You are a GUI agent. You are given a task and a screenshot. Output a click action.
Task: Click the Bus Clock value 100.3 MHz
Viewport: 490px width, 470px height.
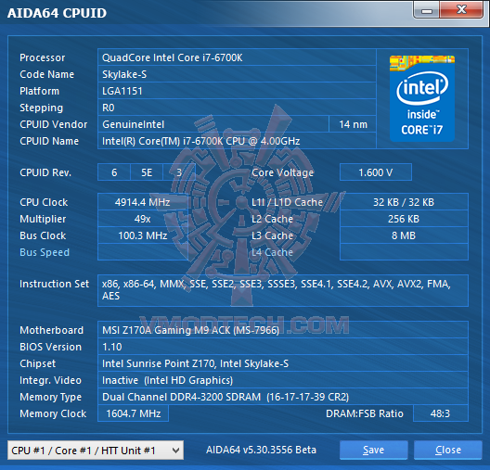click(x=143, y=235)
